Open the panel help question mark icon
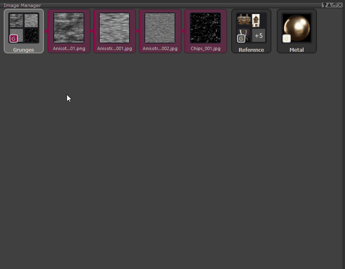Viewport: 345px width, 269px height. (324, 5)
